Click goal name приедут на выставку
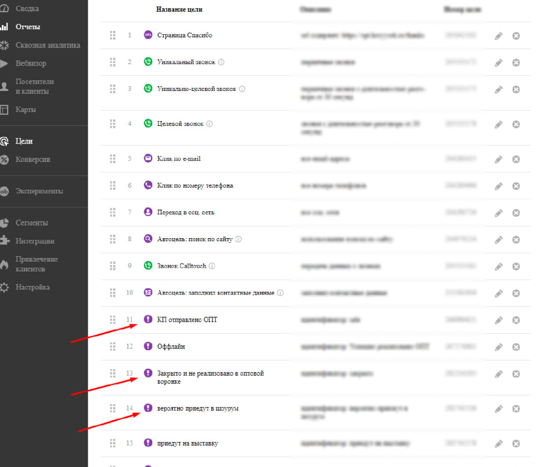 pos(187,443)
